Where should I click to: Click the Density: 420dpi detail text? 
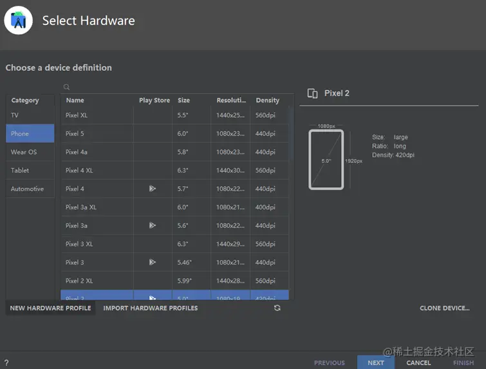[x=393, y=155]
